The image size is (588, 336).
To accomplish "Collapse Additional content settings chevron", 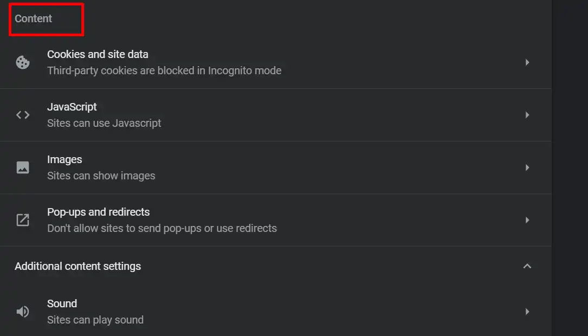I will coord(527,266).
